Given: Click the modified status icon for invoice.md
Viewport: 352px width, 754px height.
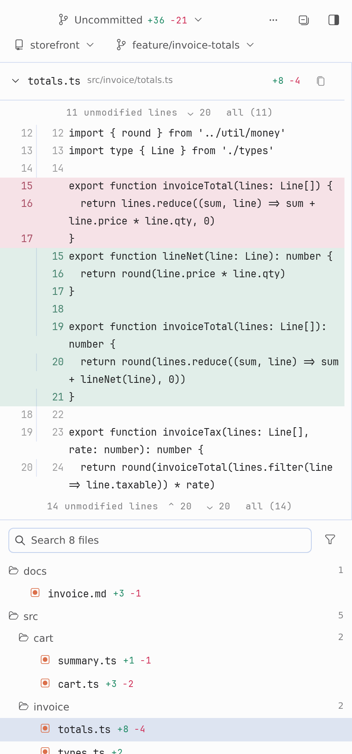Looking at the screenshot, I should (x=35, y=593).
